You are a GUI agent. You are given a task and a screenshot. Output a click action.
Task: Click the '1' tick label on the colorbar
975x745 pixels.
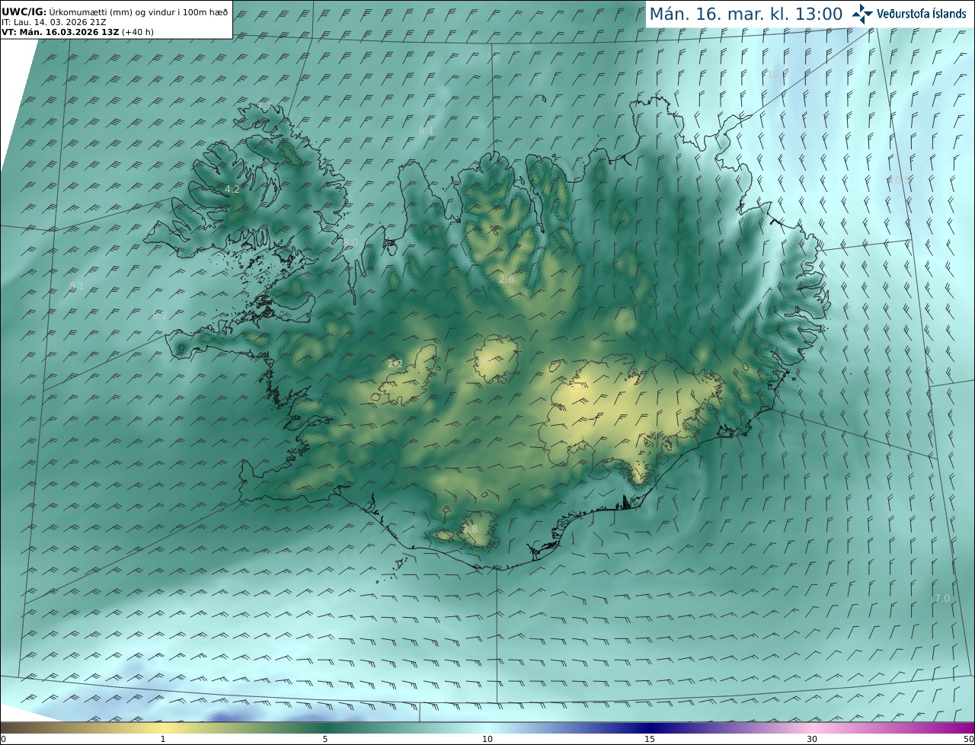click(x=163, y=739)
